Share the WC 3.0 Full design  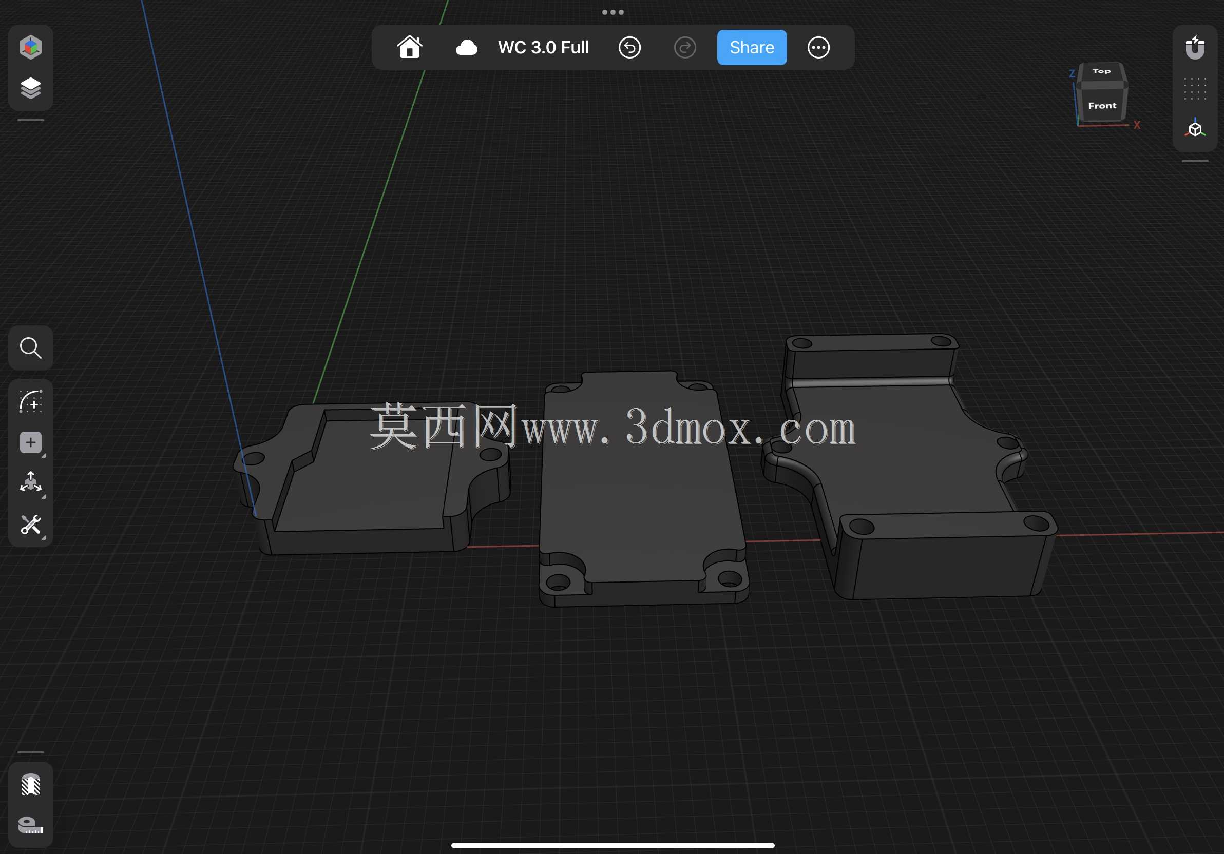[x=752, y=47]
